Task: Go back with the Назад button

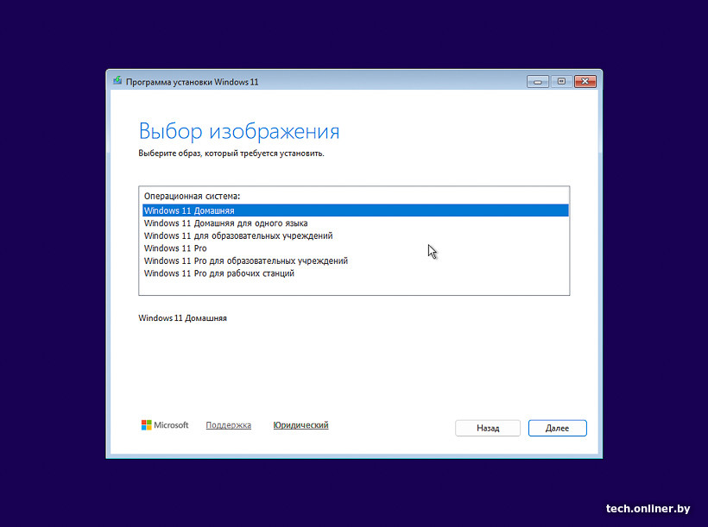Action: (x=488, y=428)
